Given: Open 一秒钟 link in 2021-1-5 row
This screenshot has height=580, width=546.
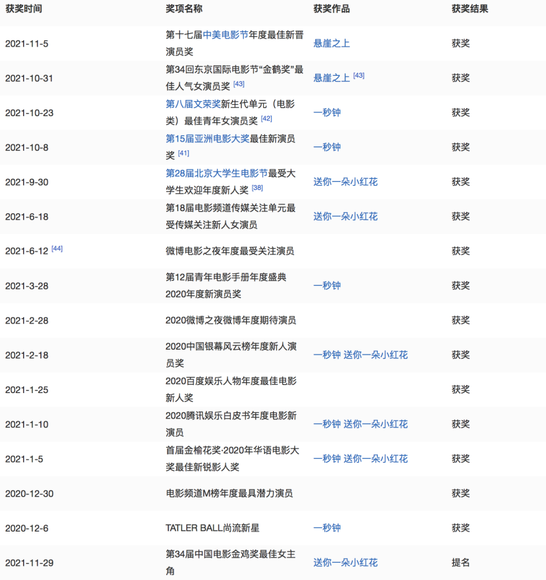Looking at the screenshot, I should [x=327, y=459].
